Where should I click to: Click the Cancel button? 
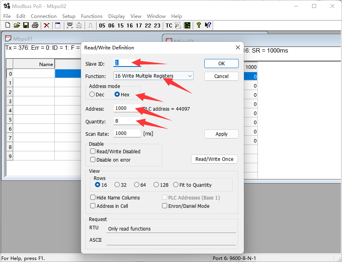[221, 76]
